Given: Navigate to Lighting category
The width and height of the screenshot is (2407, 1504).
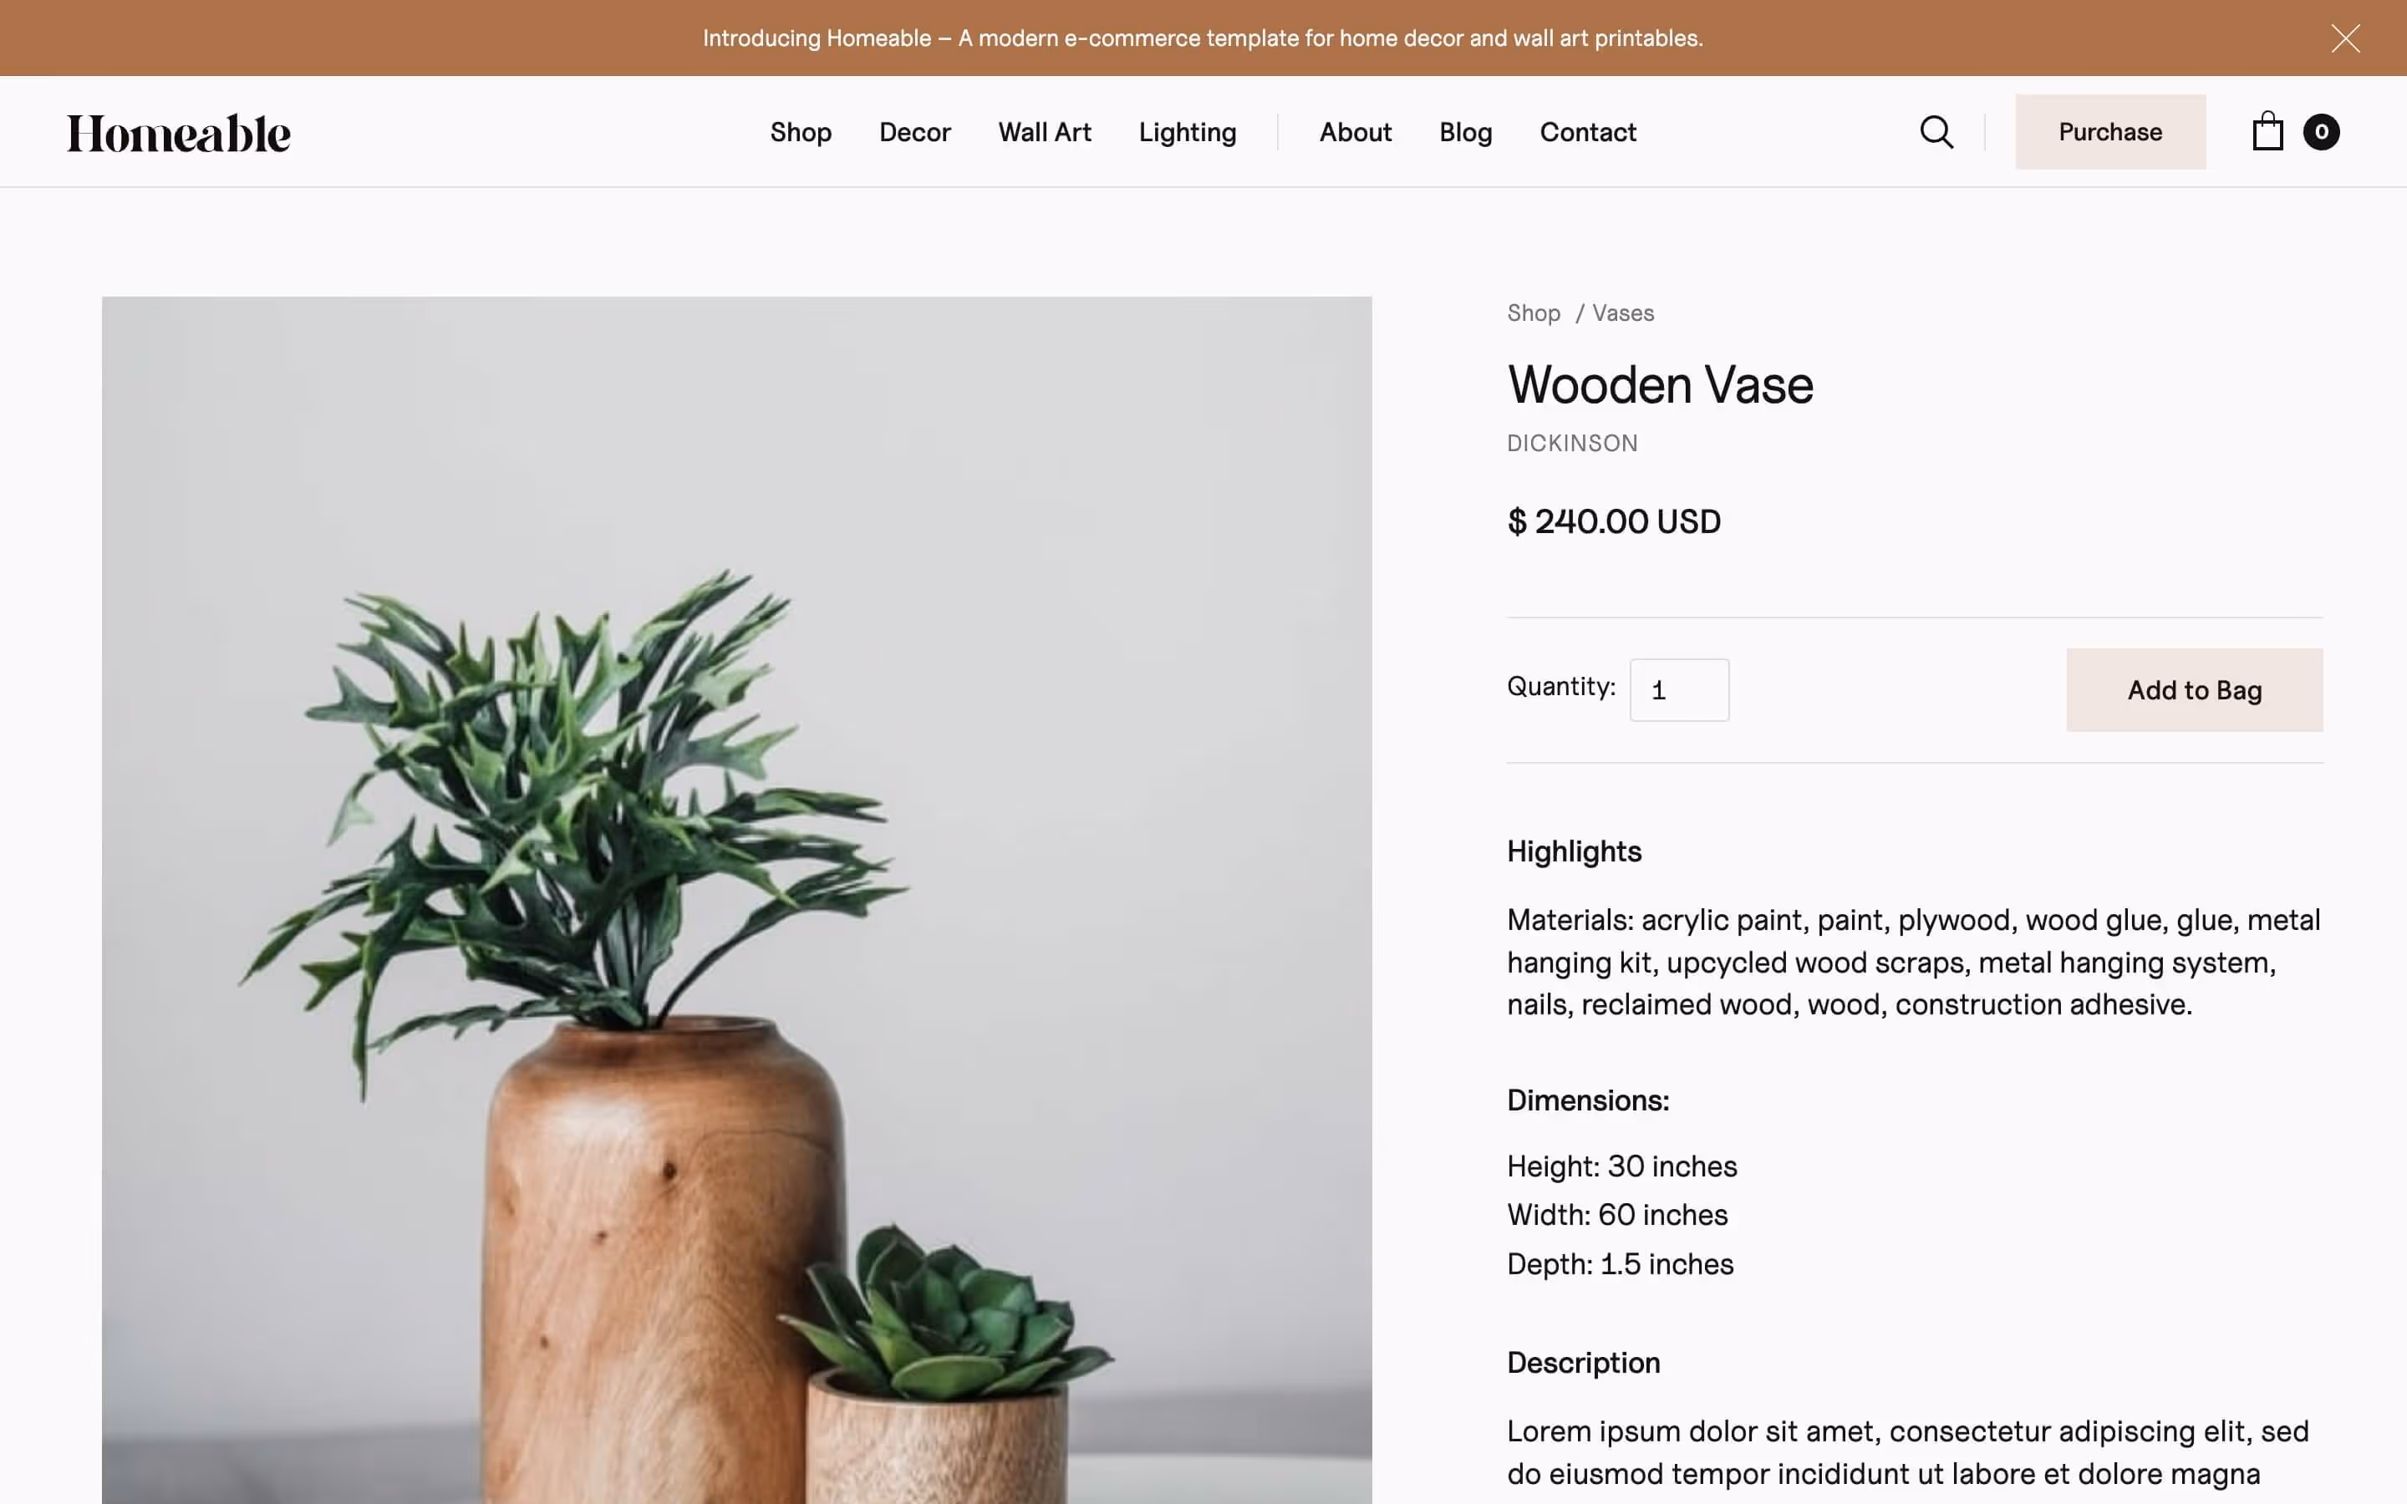Looking at the screenshot, I should pyautogui.click(x=1188, y=132).
